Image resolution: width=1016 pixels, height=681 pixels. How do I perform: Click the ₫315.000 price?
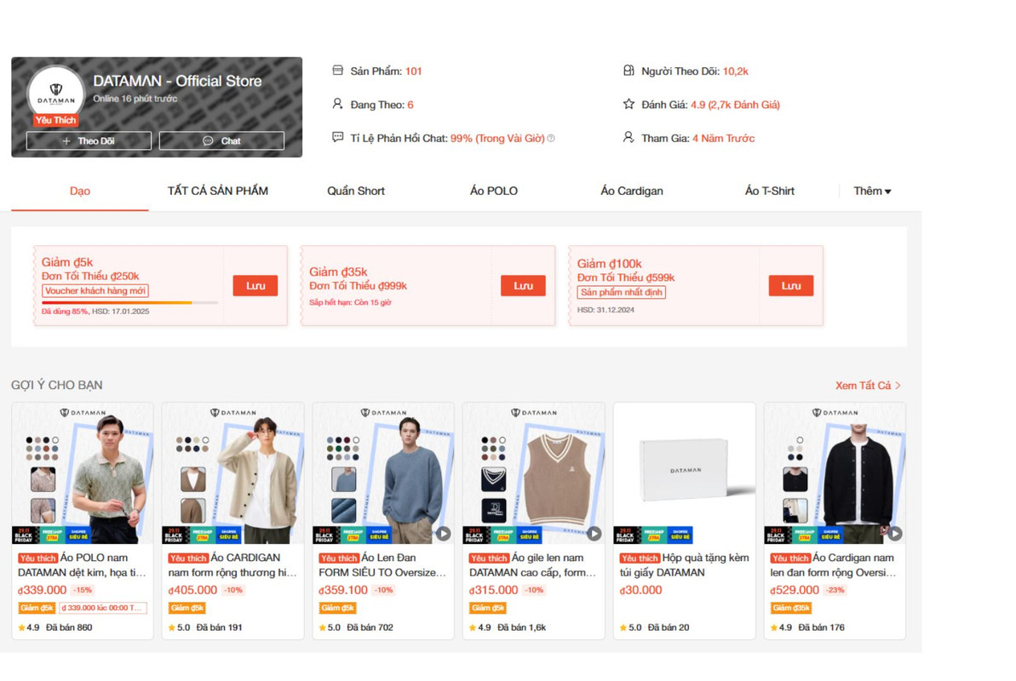pyautogui.click(x=493, y=590)
